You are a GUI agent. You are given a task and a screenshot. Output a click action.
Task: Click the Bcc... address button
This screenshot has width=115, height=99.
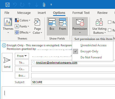[22, 76]
